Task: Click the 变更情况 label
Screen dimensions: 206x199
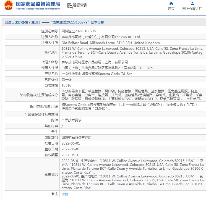Action: click(51, 174)
